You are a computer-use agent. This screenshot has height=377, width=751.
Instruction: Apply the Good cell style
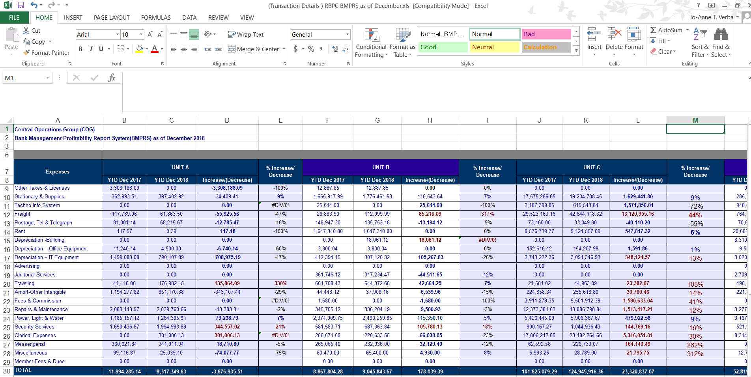(443, 47)
